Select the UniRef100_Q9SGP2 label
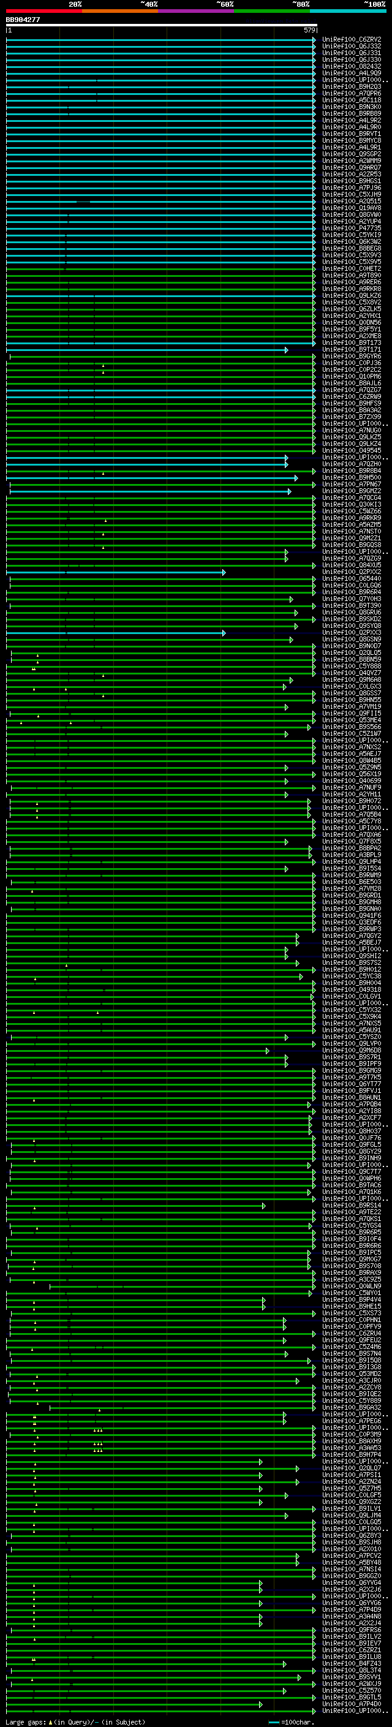The width and height of the screenshot is (392, 1727). click(x=352, y=154)
